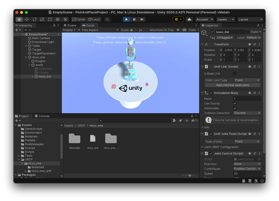Open the Layer Default dropdown
Viewport: 279px width, 201px height.
tap(254, 38)
